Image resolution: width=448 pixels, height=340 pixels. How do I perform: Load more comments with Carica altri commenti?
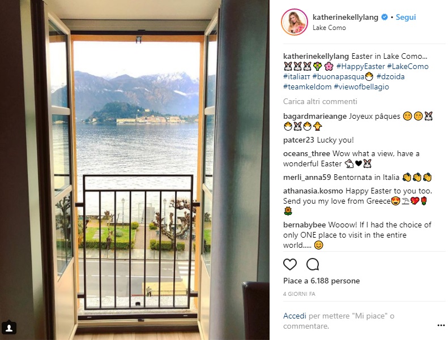(x=320, y=102)
